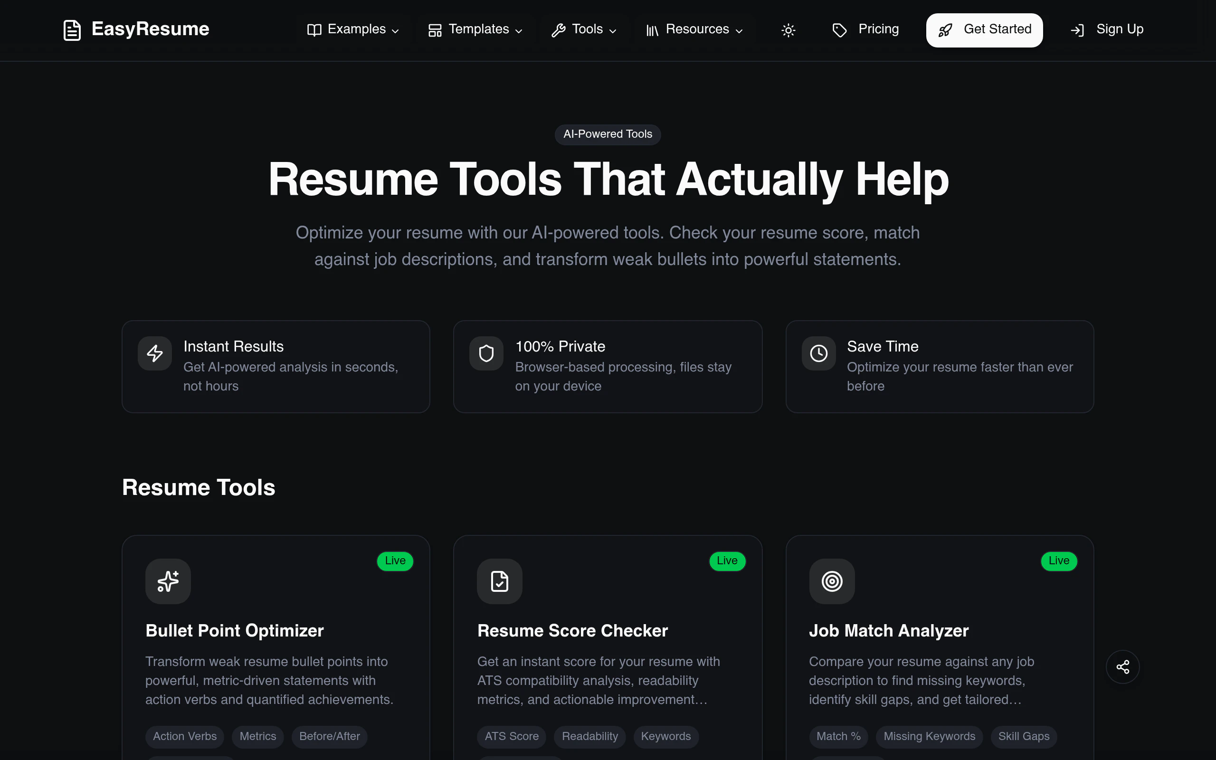Open the Resources menu
The image size is (1216, 760).
694,29
